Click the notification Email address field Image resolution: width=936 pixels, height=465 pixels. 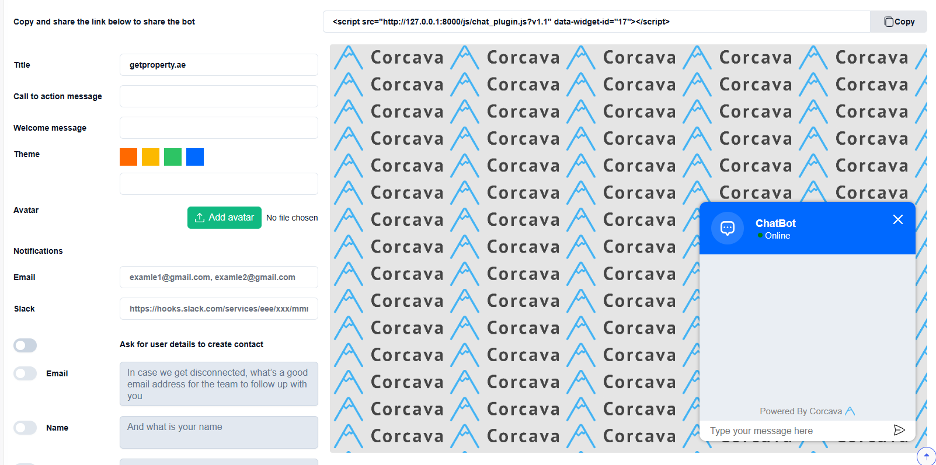click(219, 277)
